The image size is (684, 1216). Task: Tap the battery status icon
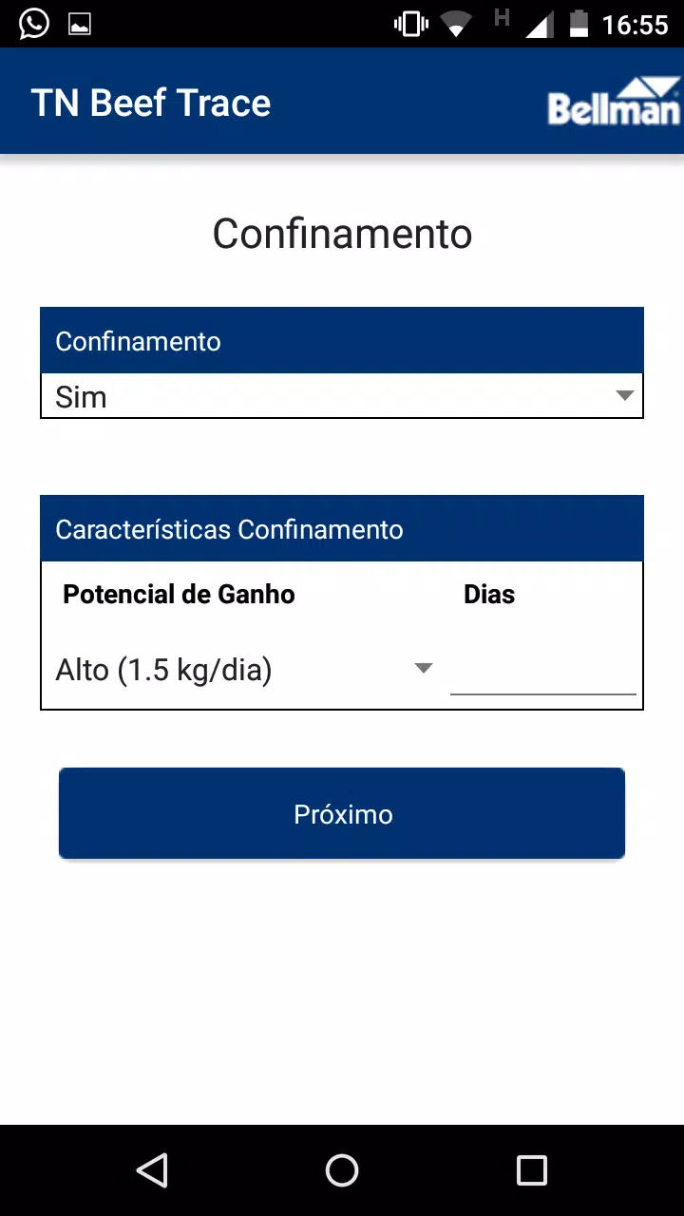pyautogui.click(x=579, y=24)
